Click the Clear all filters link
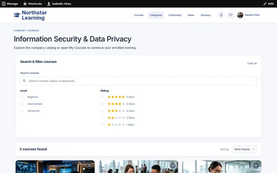 point(252,63)
